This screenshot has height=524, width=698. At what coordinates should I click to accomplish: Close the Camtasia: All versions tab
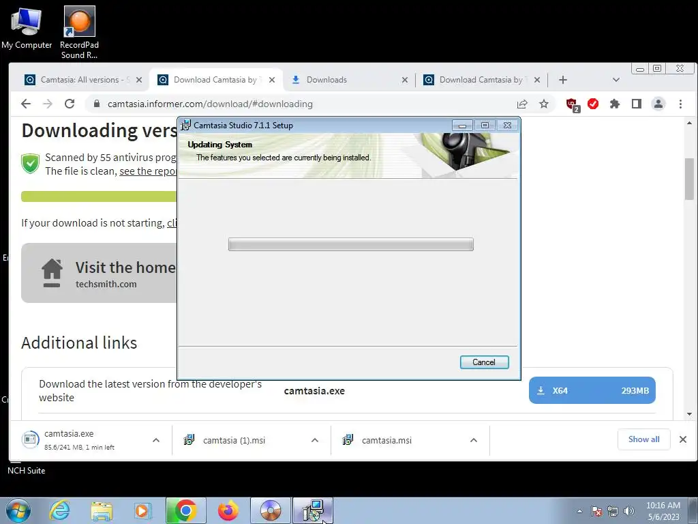click(x=139, y=80)
